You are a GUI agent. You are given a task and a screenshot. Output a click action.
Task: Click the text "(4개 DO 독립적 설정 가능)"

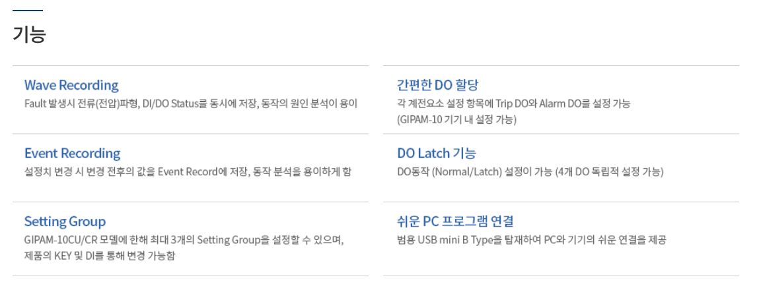point(609,172)
